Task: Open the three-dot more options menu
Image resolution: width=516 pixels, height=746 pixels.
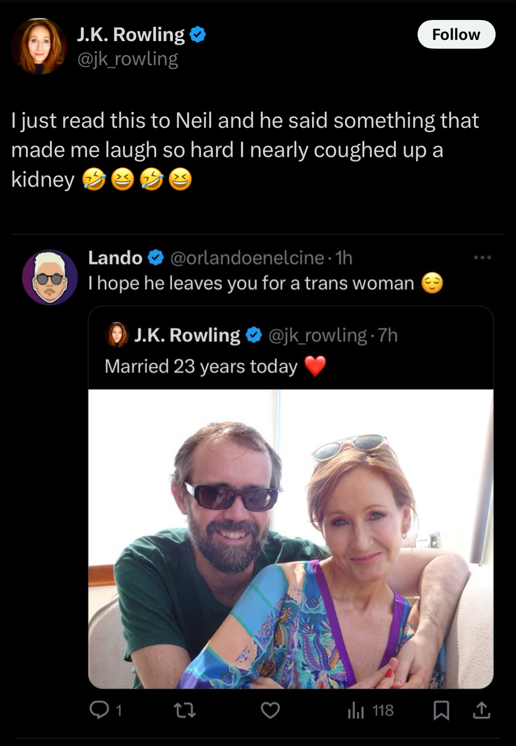Action: [x=482, y=258]
